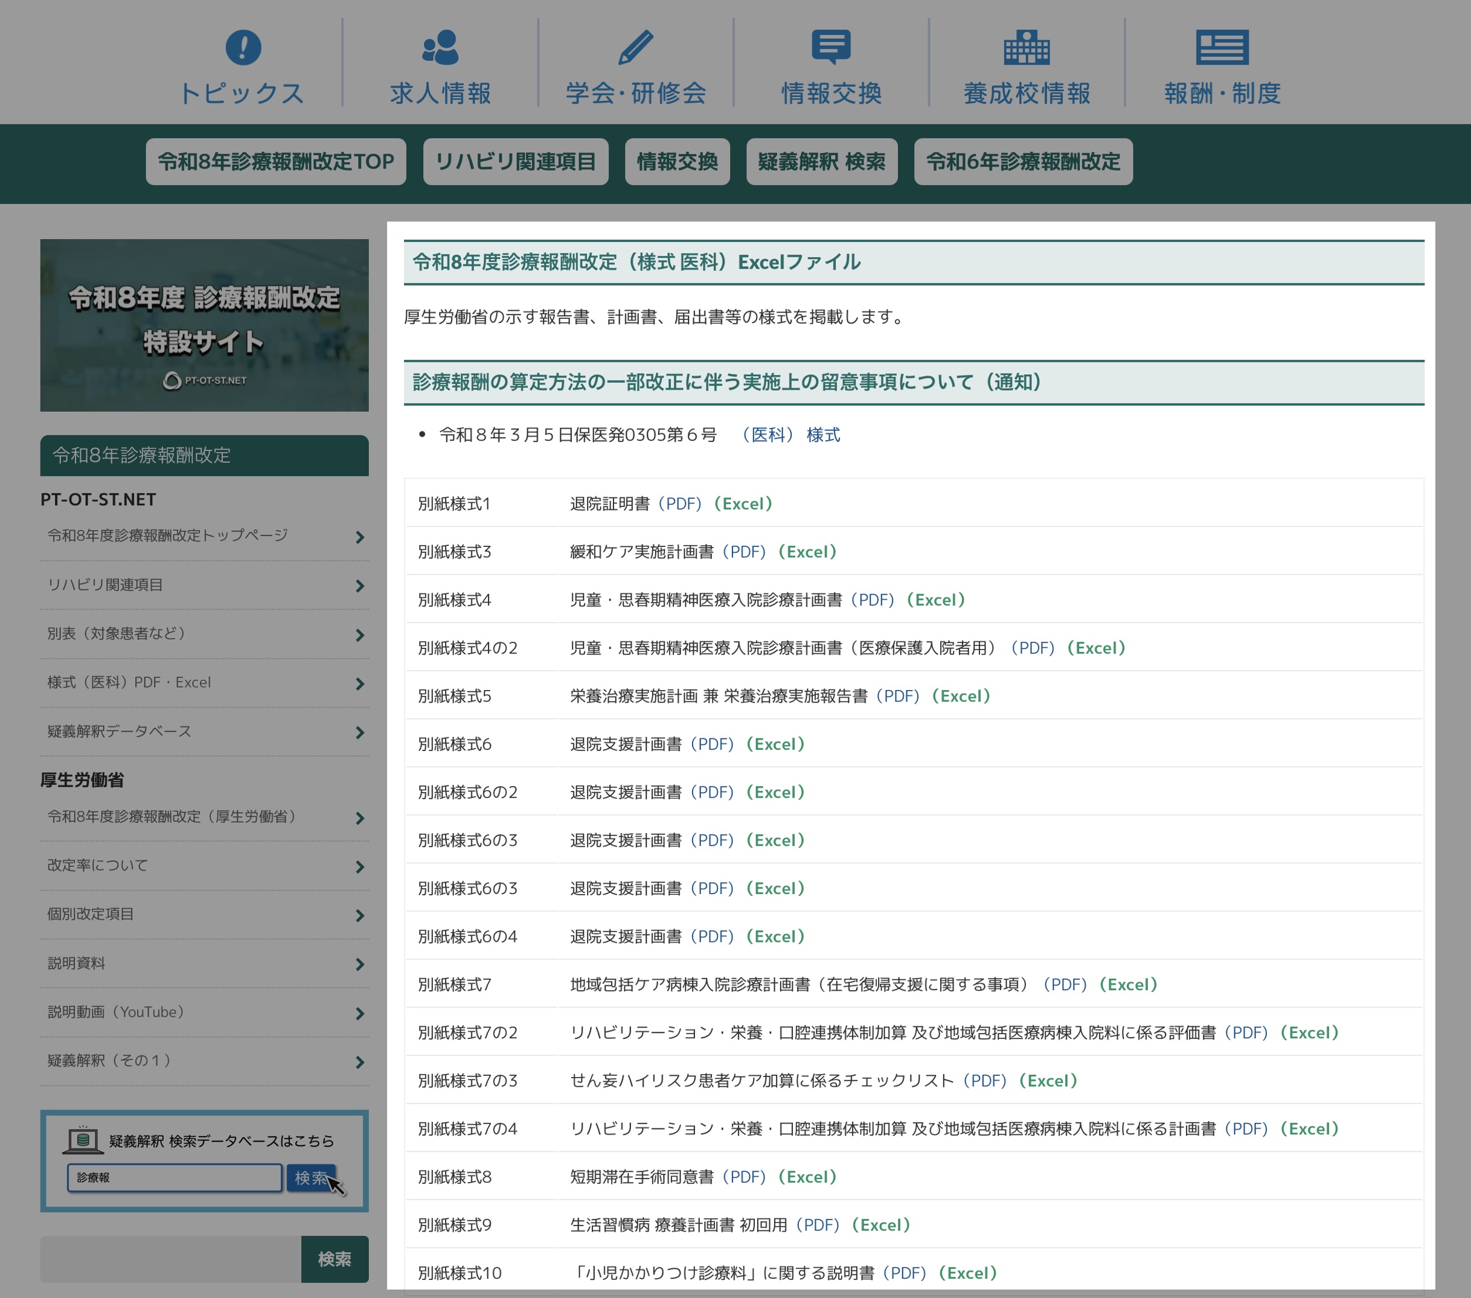Open the 令和8年診療報酬改定TOP tab
1471x1298 pixels.
click(275, 162)
